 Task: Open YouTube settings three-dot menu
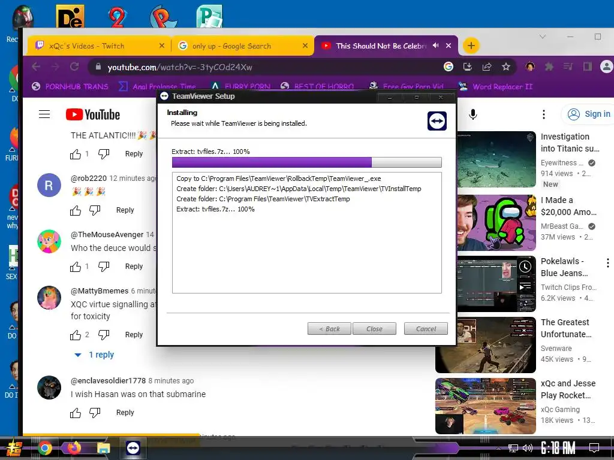pyautogui.click(x=543, y=114)
